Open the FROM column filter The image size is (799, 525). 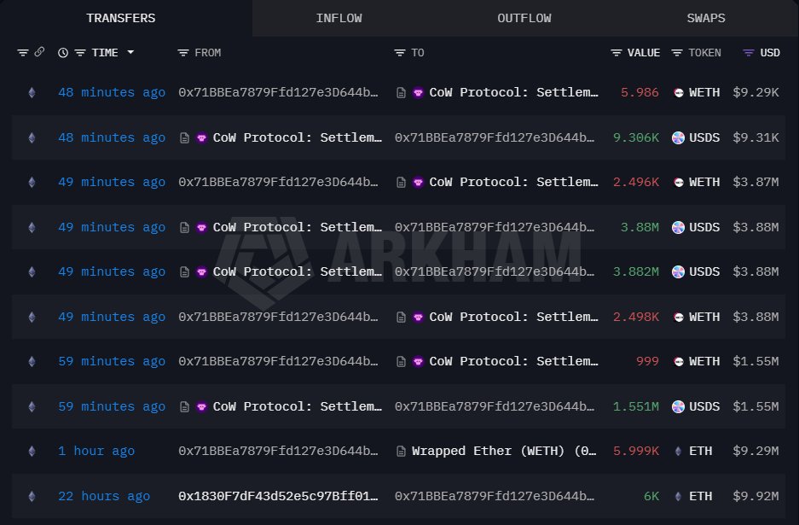pyautogui.click(x=183, y=53)
